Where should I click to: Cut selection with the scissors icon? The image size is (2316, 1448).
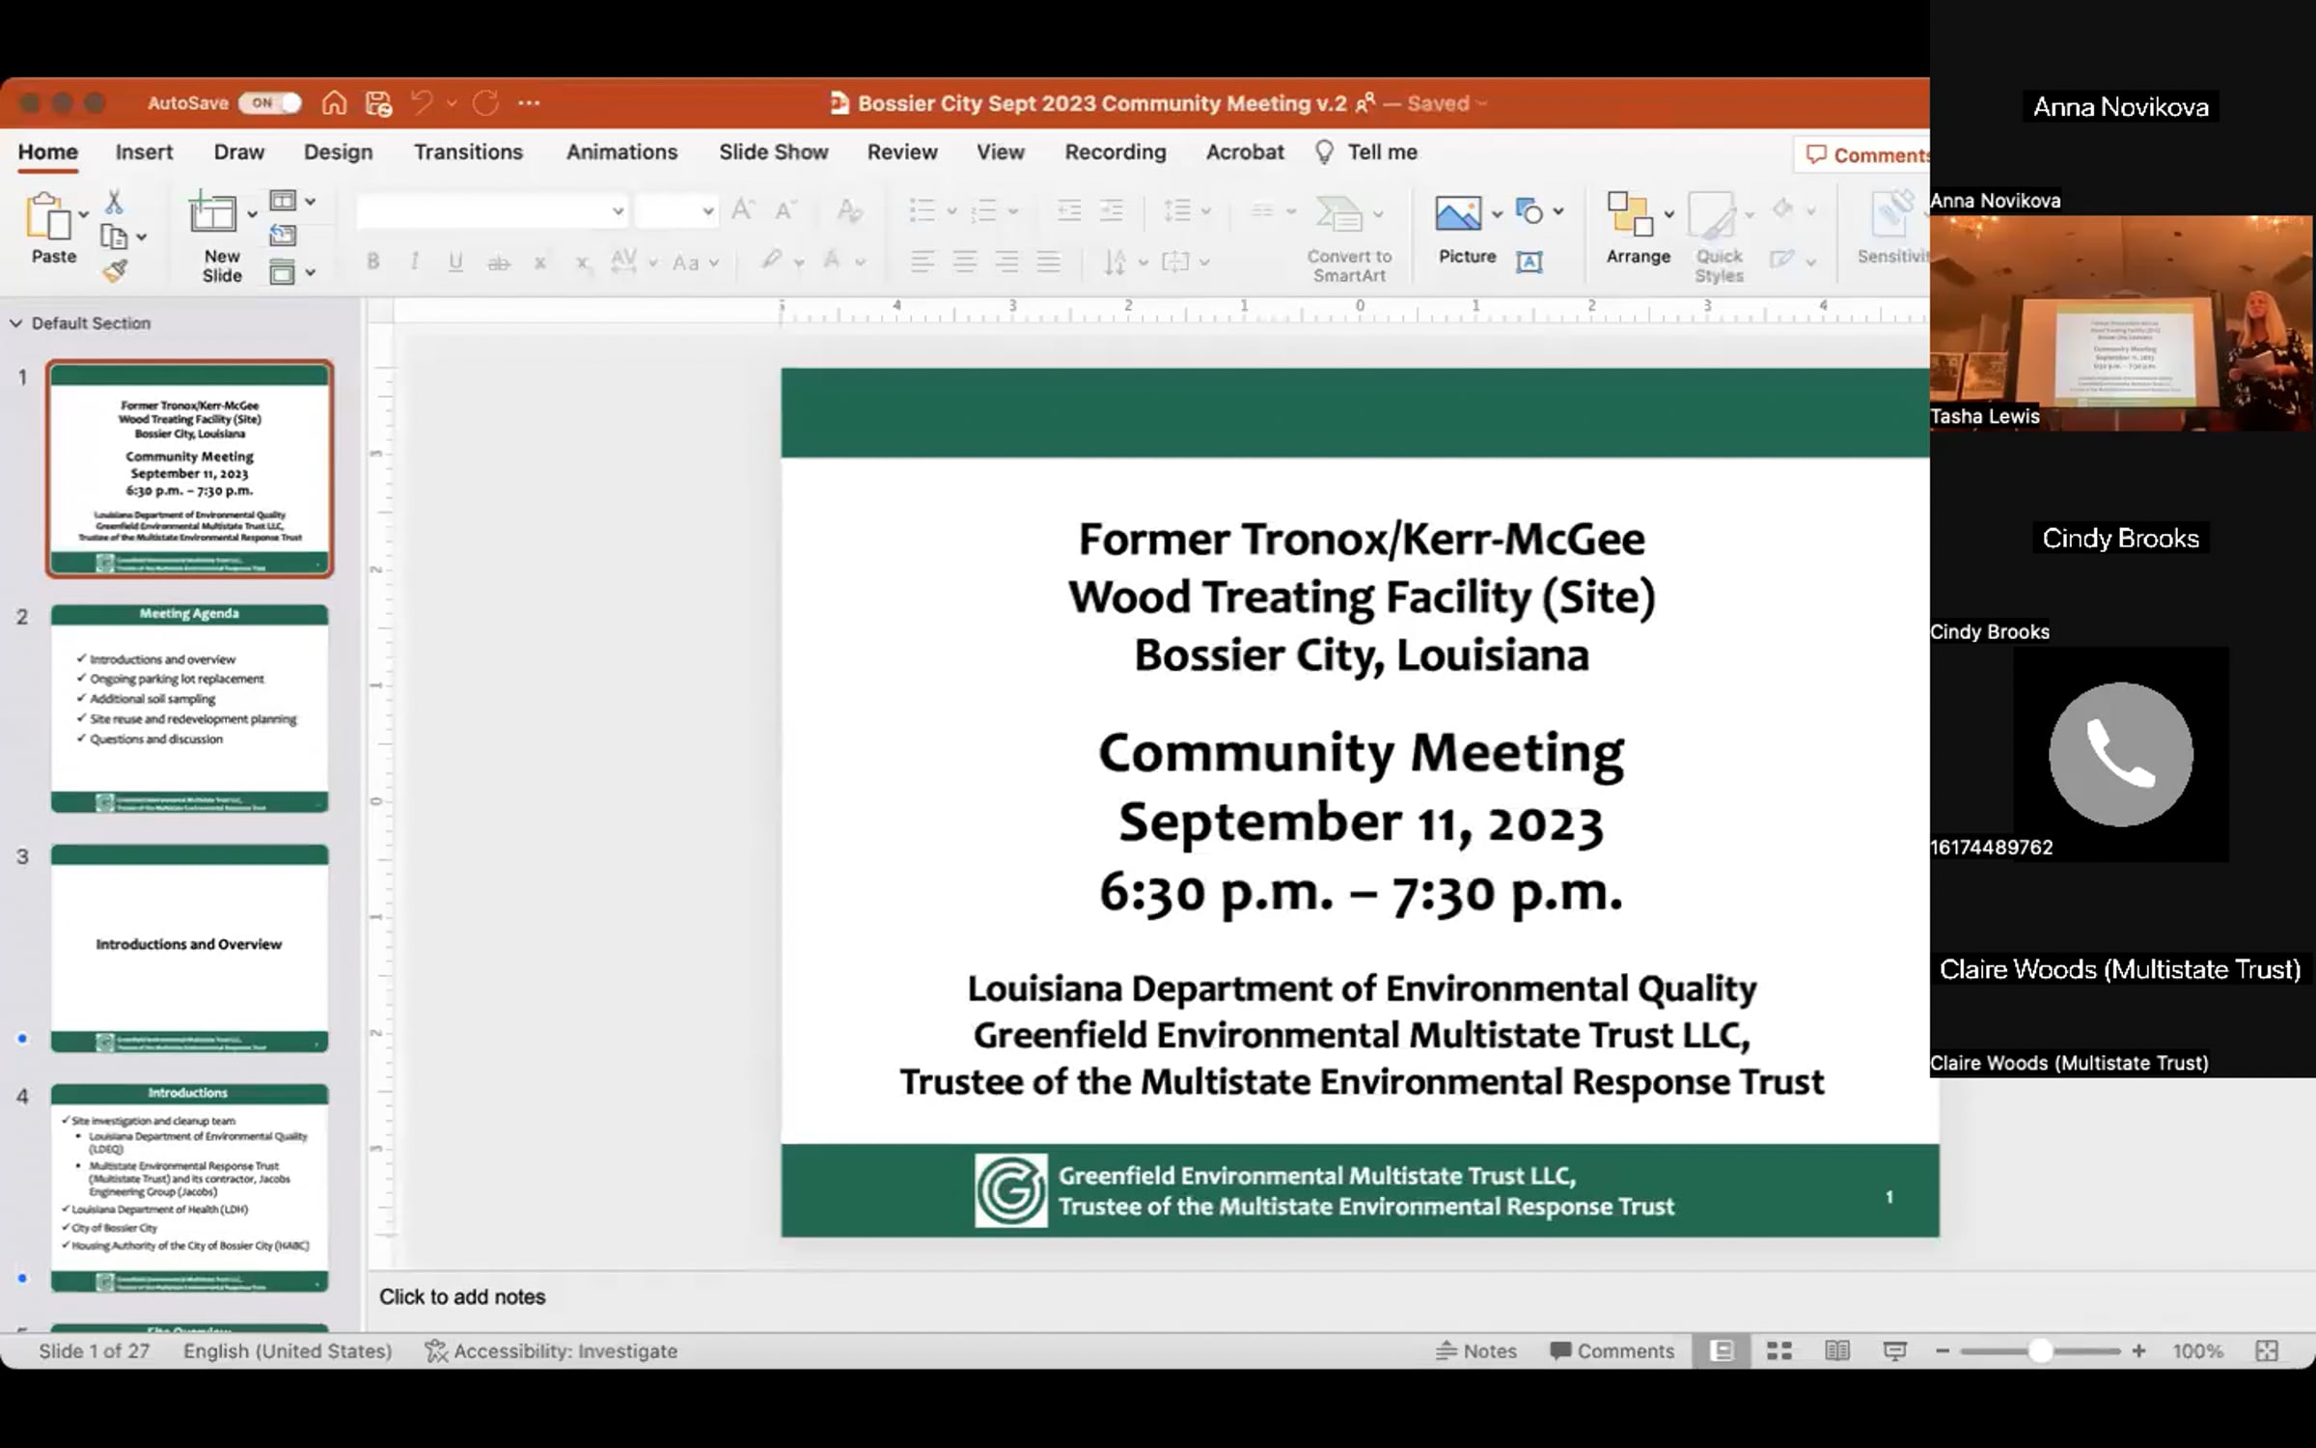pos(114,202)
